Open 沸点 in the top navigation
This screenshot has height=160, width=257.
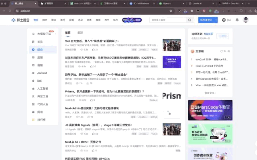pos(53,20)
